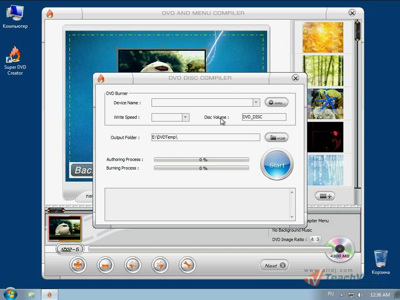Click the add title plus button
400x300 pixels.
click(x=78, y=265)
